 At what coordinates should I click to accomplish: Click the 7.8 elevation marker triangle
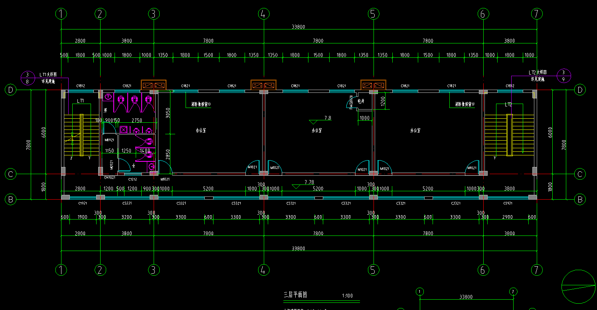(x=315, y=121)
